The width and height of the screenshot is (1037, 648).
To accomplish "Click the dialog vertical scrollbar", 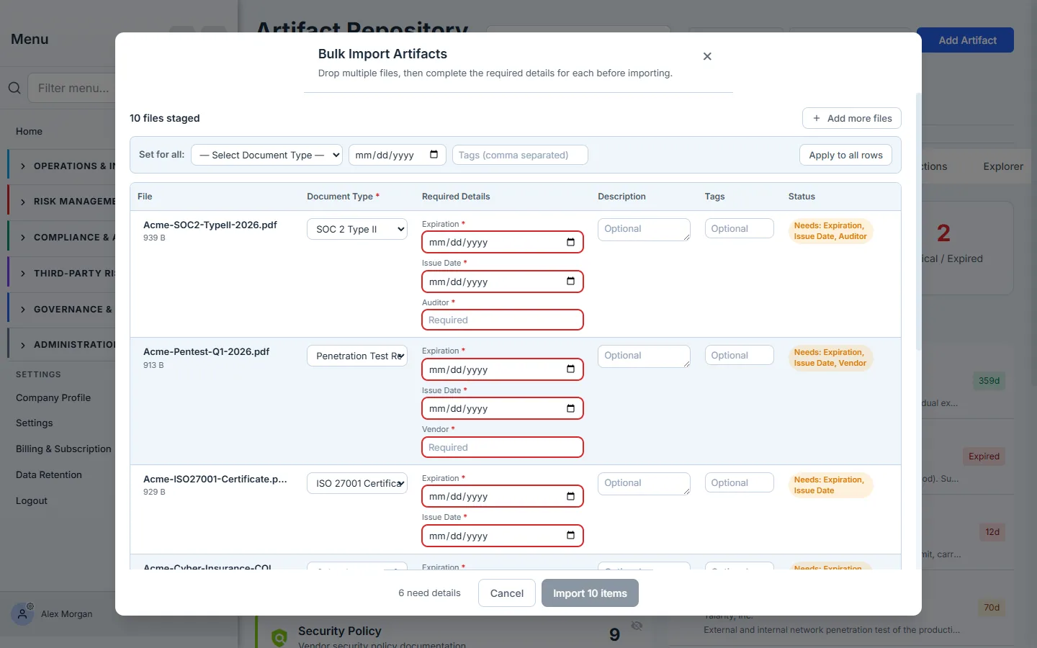I will pos(918,221).
